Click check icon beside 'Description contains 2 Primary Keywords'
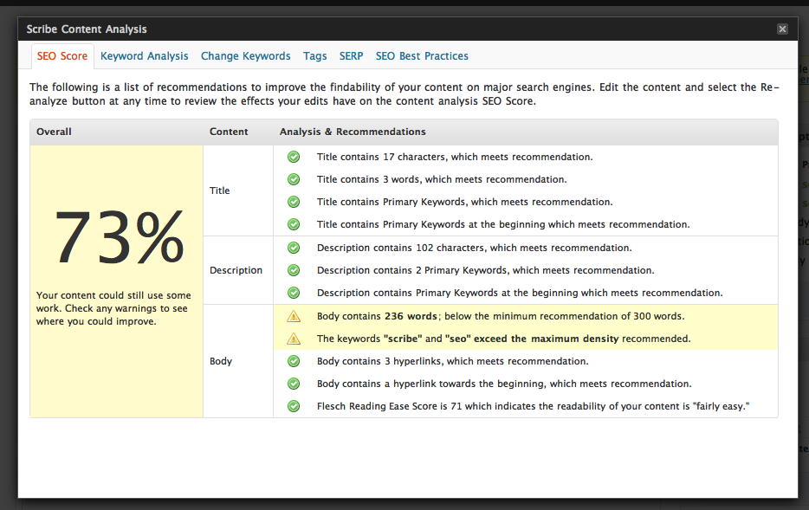Image resolution: width=809 pixels, height=510 pixels. [294, 270]
